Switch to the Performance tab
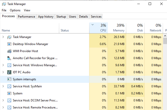167x110 pixels. tap(26, 17)
